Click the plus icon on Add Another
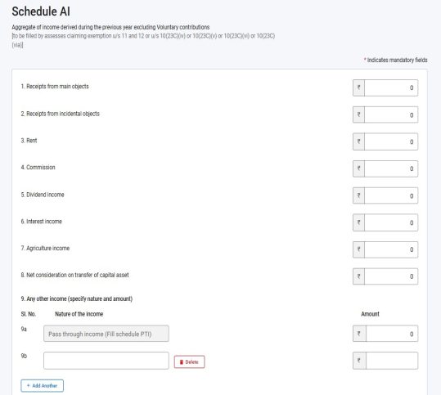Viewport: 441px width, 395px height. (28, 386)
